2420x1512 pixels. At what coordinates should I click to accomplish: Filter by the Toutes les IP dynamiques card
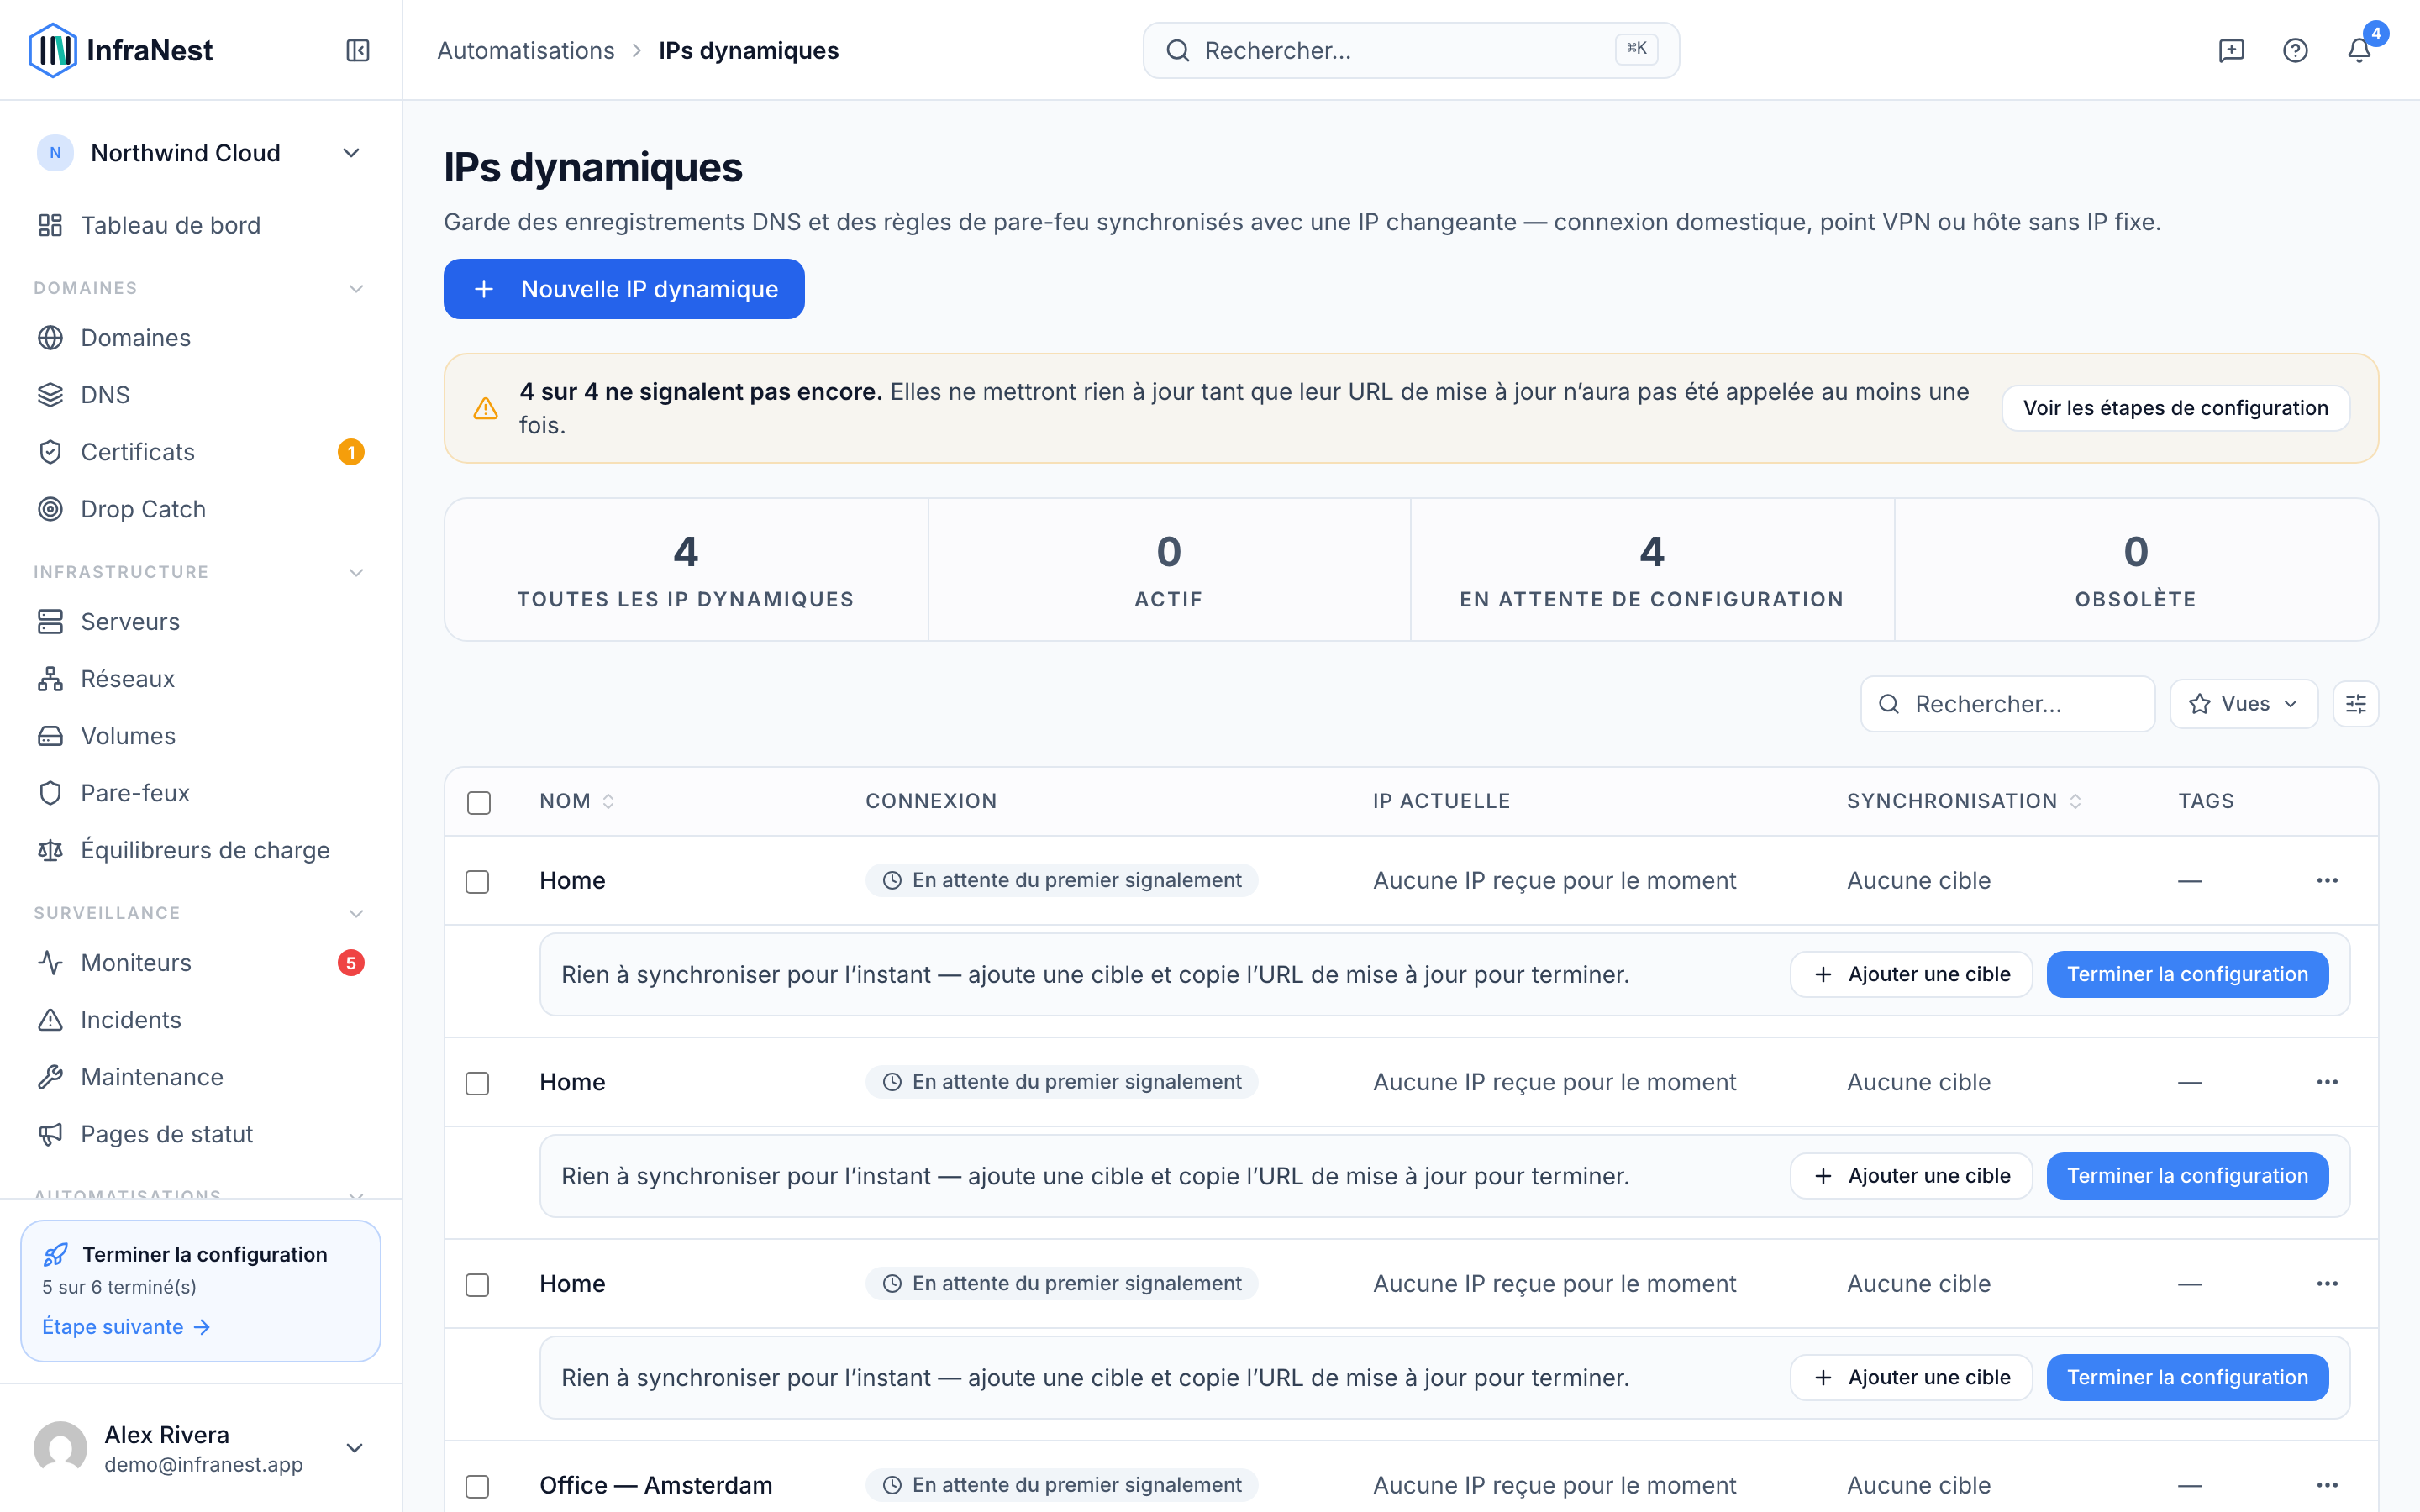pos(686,570)
